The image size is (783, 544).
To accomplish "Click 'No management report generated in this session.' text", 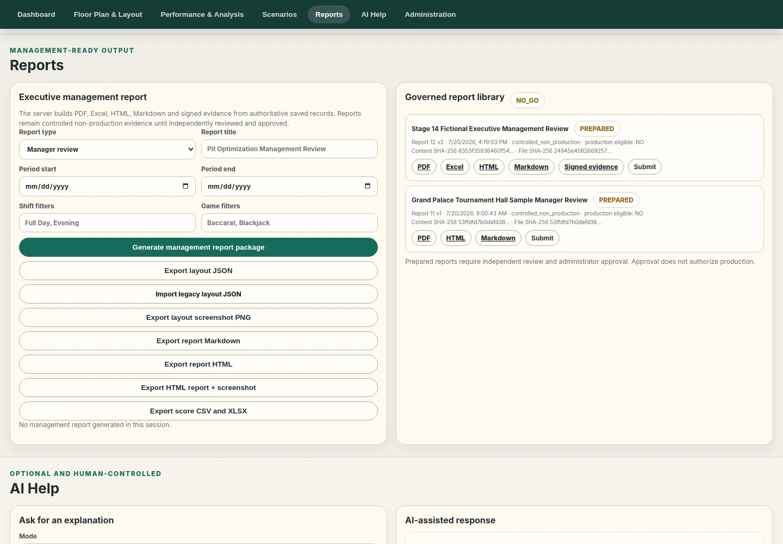I will [x=95, y=425].
